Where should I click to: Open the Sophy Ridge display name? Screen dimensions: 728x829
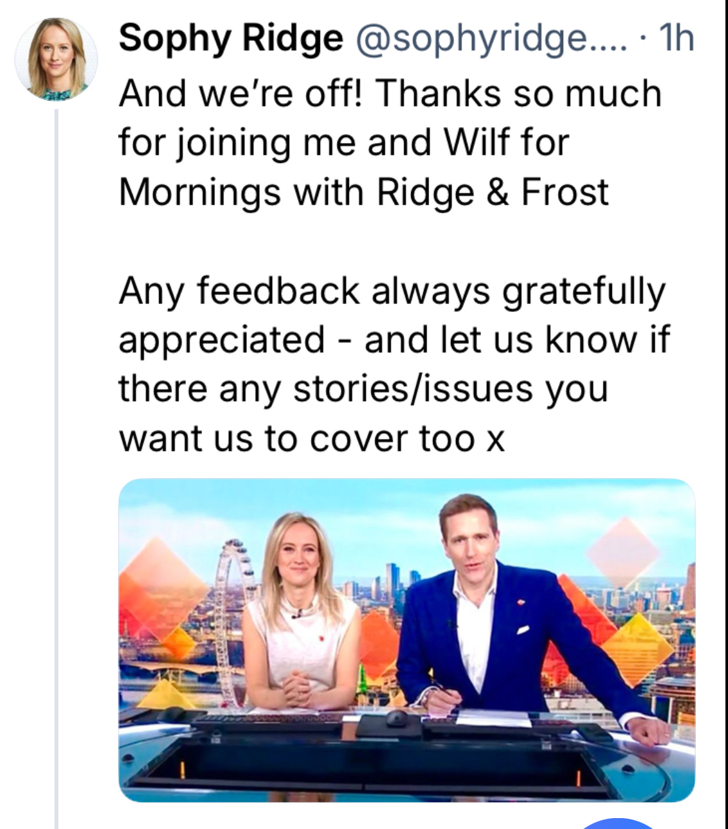[231, 38]
